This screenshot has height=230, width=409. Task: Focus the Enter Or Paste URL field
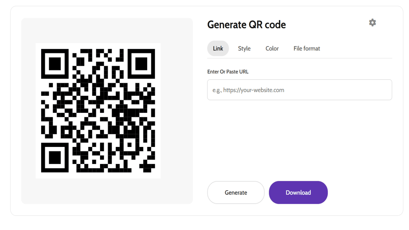[299, 90]
